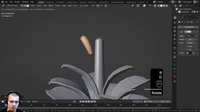Open the Texture properties tab
200x112 pixels.
click(x=175, y=81)
